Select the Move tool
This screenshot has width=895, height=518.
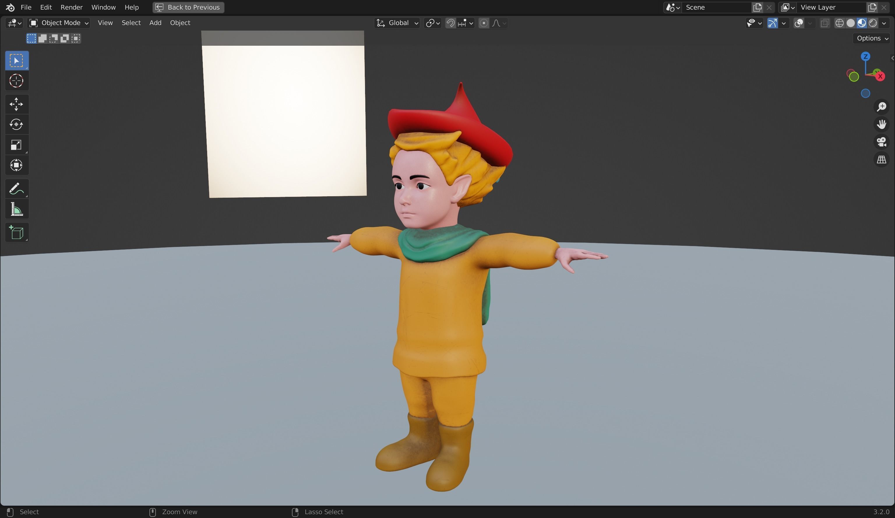[x=17, y=104]
